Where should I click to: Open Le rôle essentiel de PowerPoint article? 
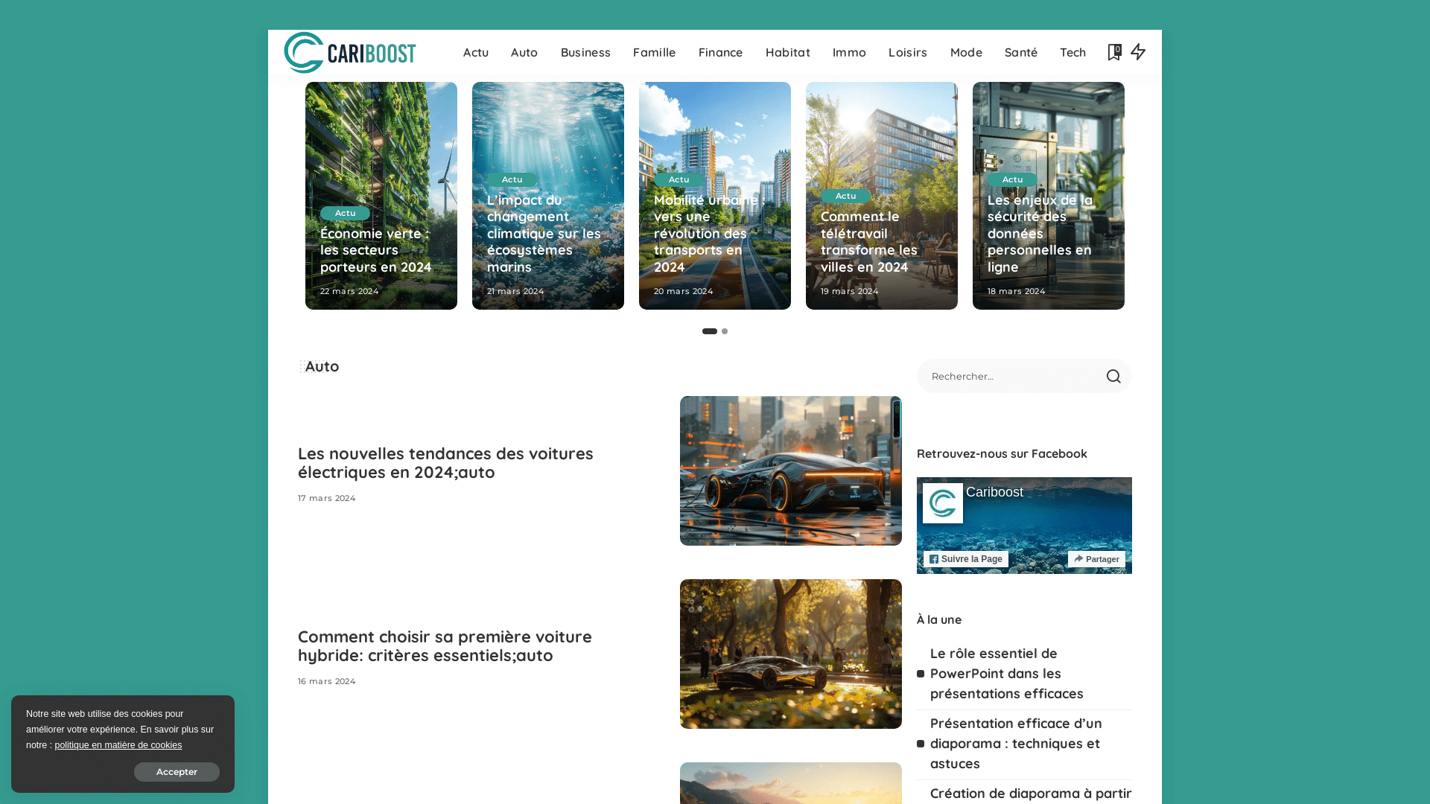[1007, 674]
